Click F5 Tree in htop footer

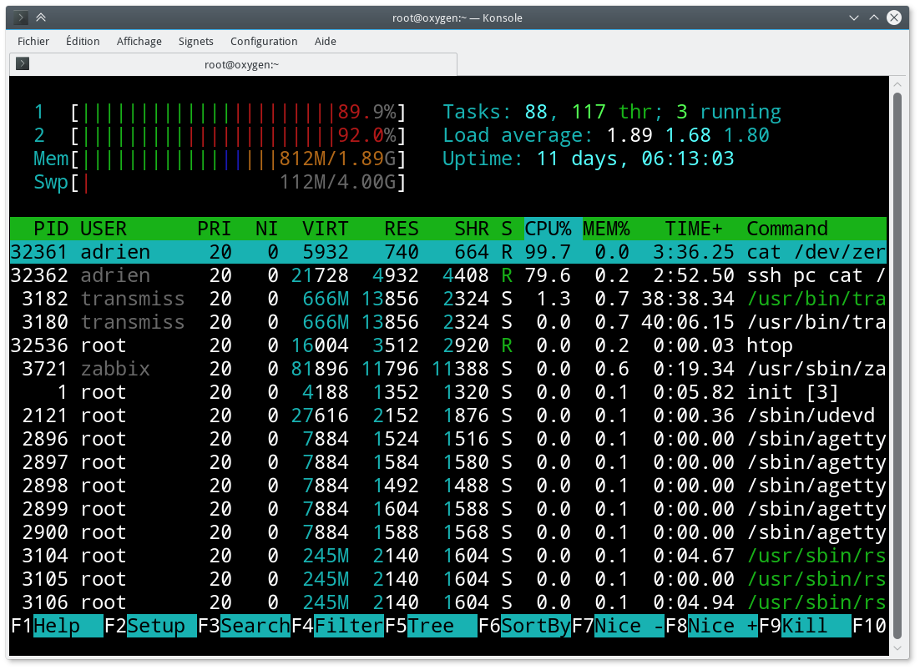[x=431, y=626]
